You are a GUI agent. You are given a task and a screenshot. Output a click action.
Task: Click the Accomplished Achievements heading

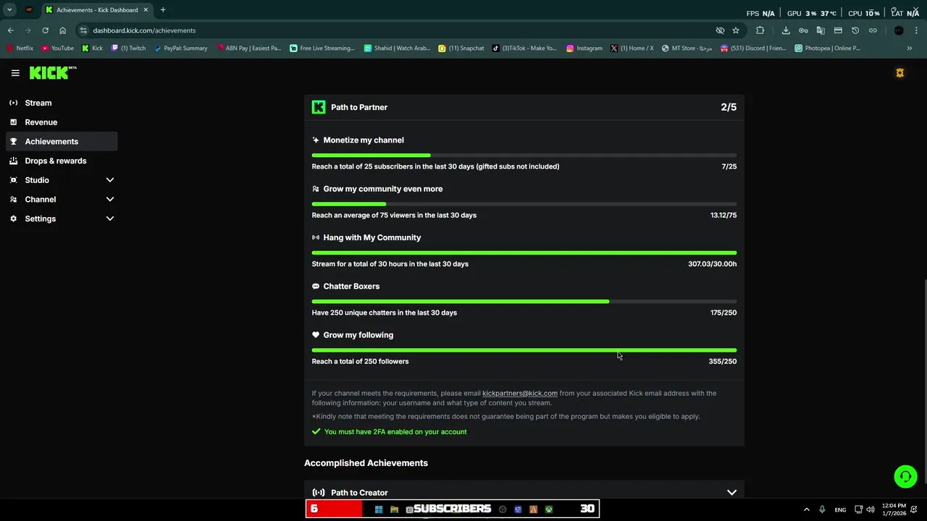(366, 463)
